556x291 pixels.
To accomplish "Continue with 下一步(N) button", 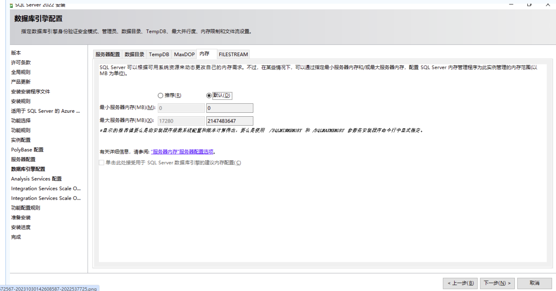I will click(497, 283).
